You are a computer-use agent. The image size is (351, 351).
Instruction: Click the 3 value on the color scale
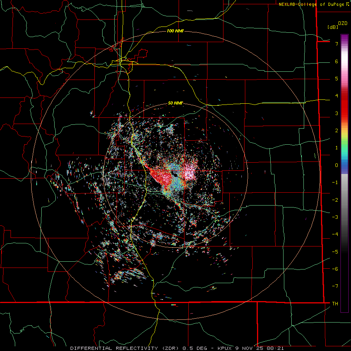click(337, 113)
